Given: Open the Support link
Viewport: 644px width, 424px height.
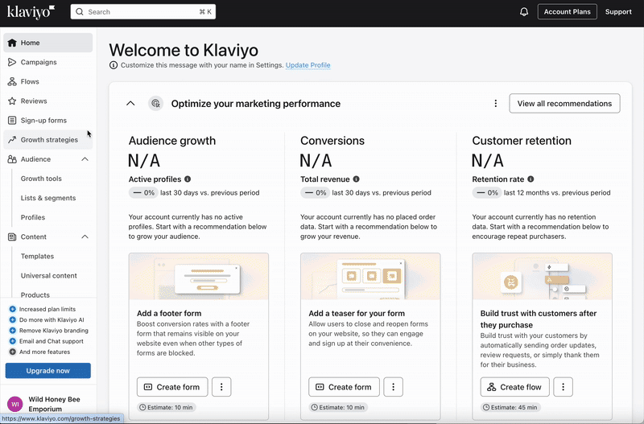Looking at the screenshot, I should pos(618,12).
